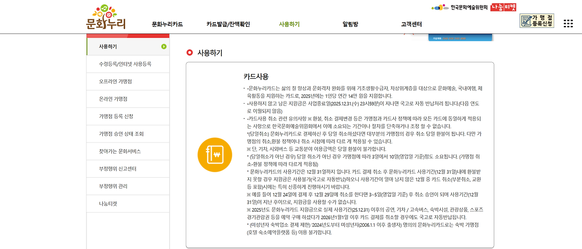Open the 카드발급/잔액확인 menu

[x=228, y=24]
